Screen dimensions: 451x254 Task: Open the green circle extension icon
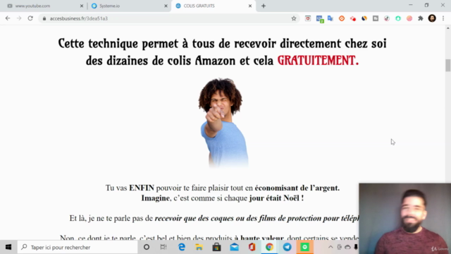(398, 18)
